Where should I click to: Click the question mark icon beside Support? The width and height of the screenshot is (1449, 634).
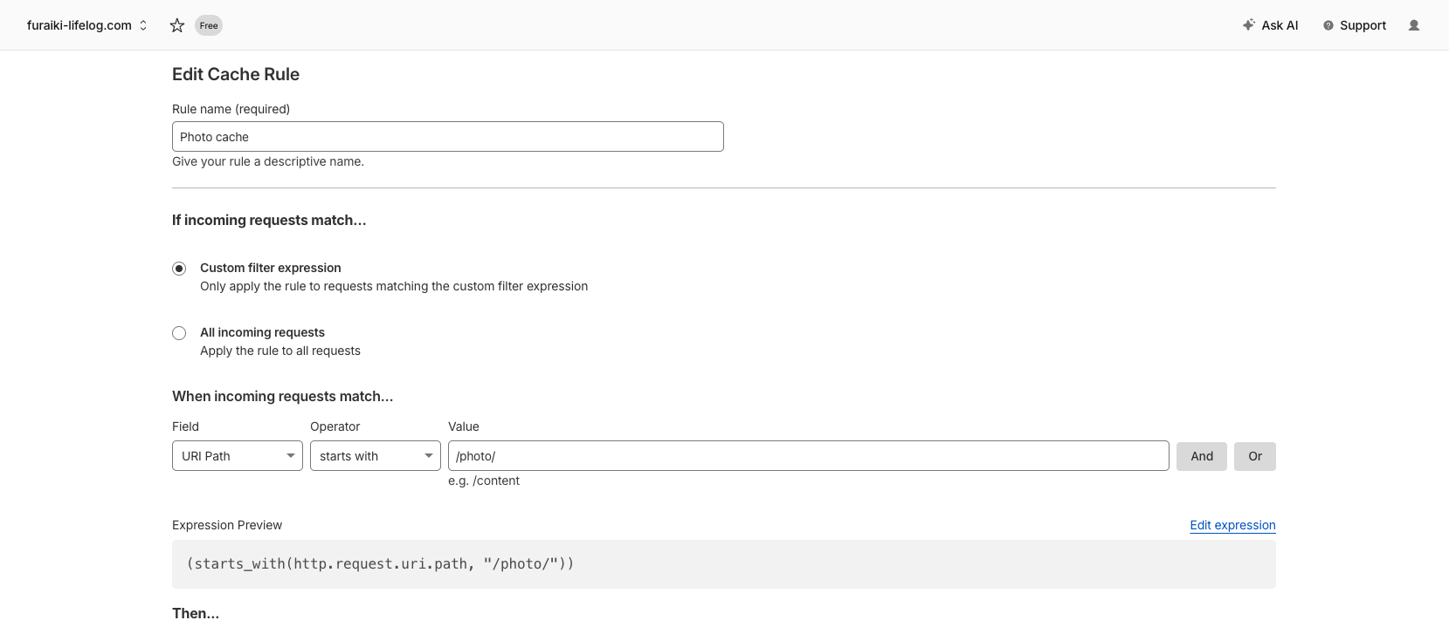pos(1328,25)
